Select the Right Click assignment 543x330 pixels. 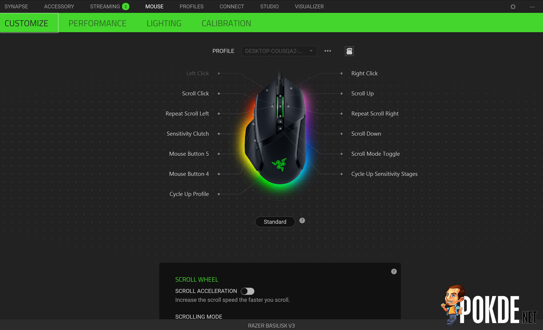pyautogui.click(x=364, y=73)
